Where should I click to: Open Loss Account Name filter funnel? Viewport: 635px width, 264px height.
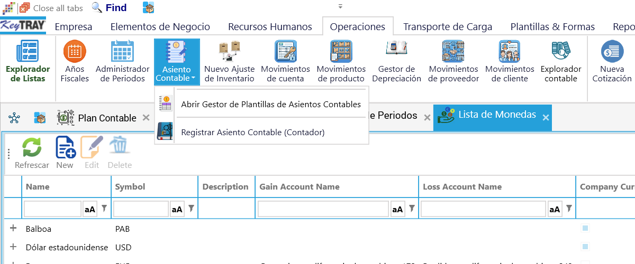tap(569, 209)
